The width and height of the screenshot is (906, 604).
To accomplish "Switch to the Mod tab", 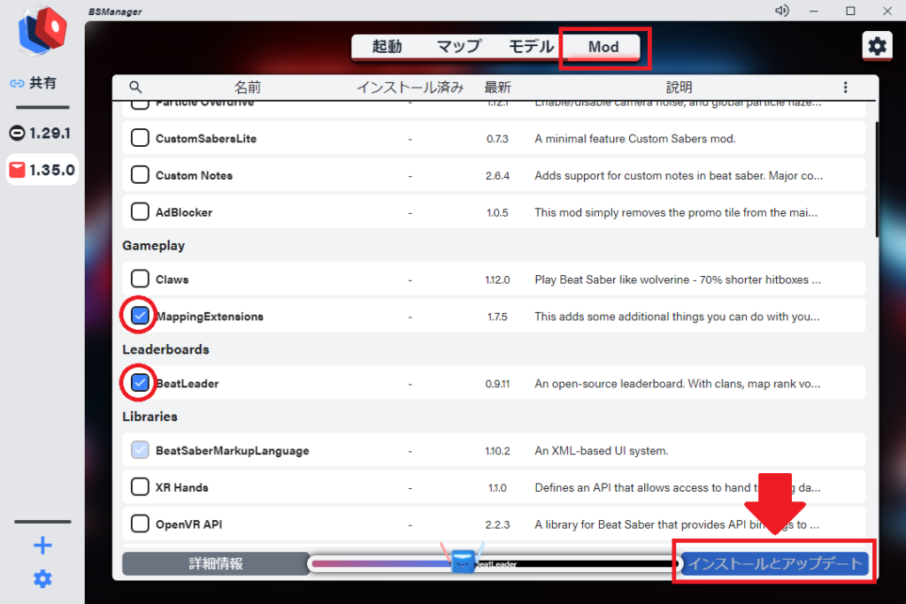I will click(603, 47).
